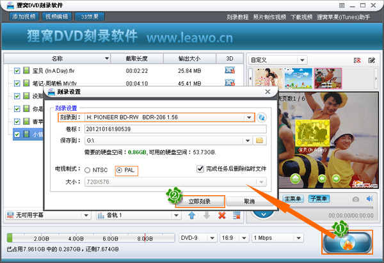Screen dimensions: 384x263
Task: Click the 卷标 volume label field
Action: (x=175, y=129)
